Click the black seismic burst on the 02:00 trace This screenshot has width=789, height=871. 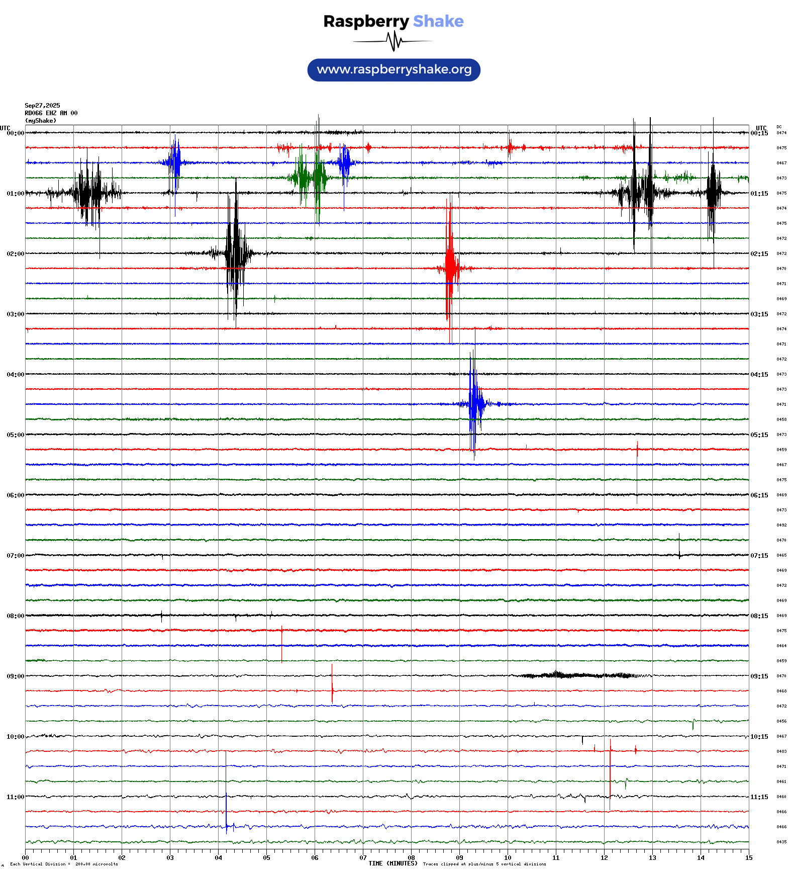click(235, 253)
